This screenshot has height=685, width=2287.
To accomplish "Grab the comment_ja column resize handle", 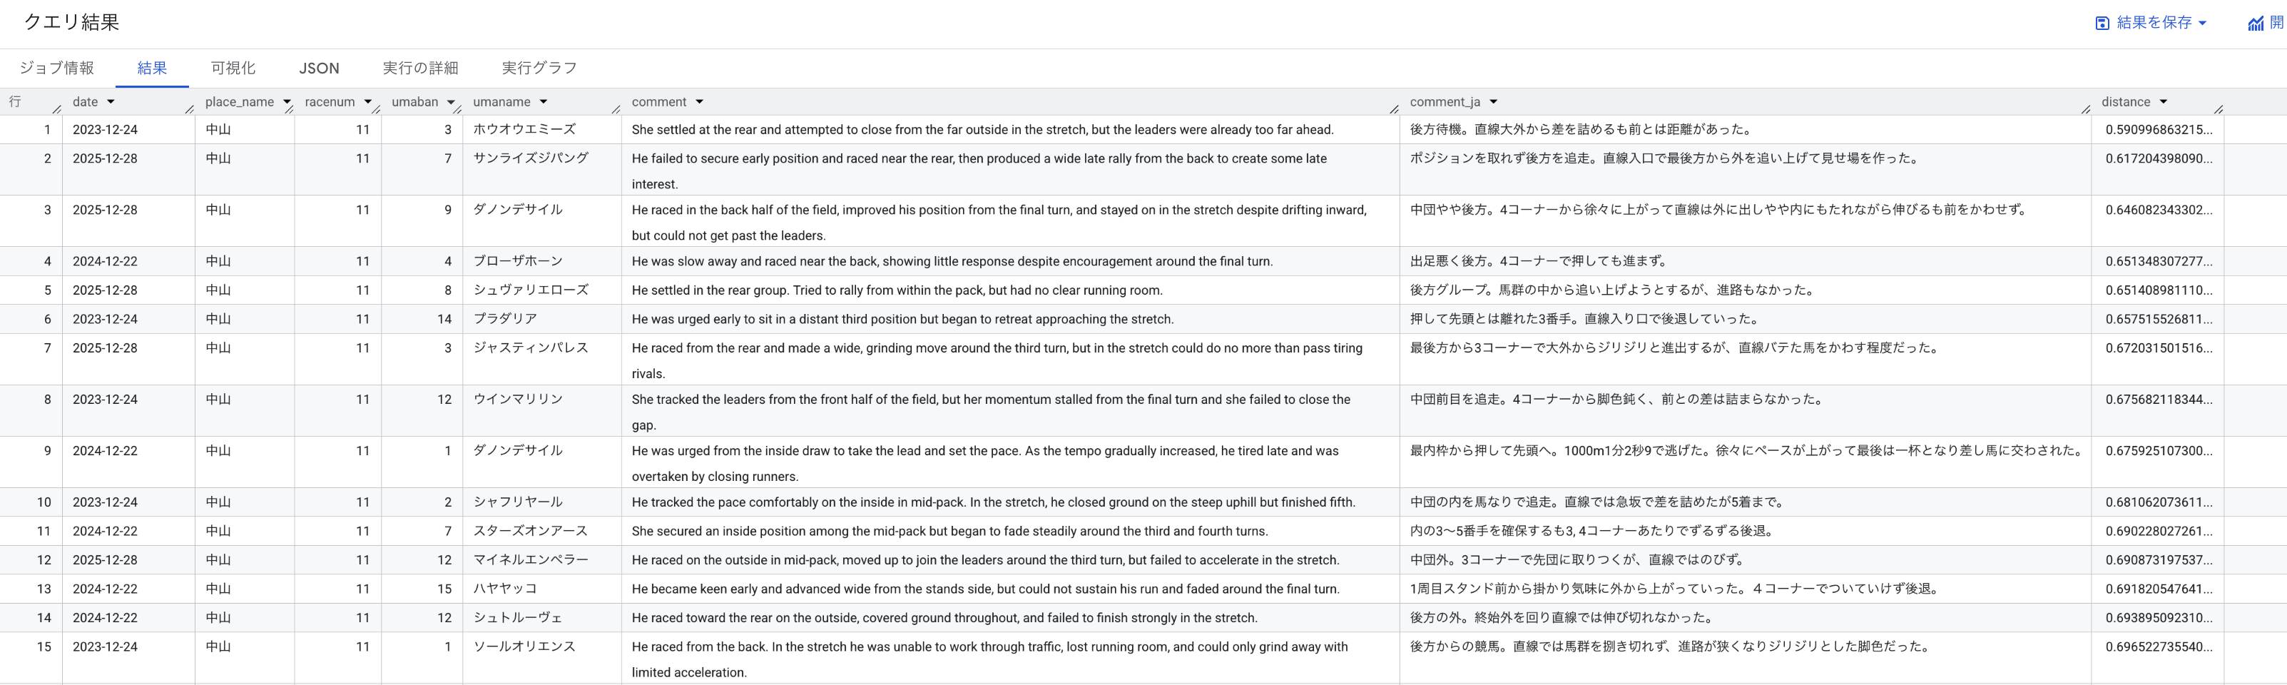I will click(x=2085, y=109).
